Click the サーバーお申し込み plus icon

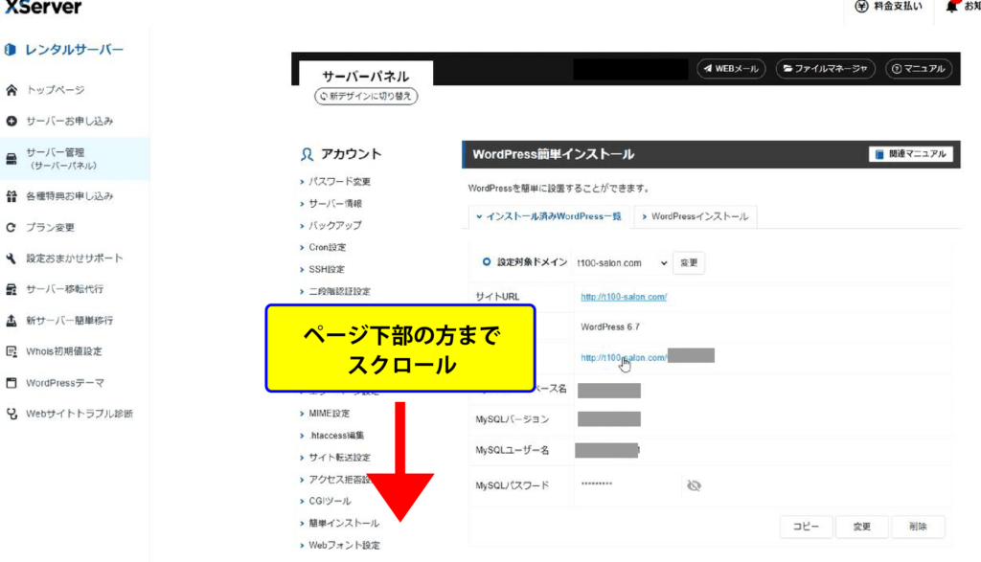pyautogui.click(x=11, y=121)
